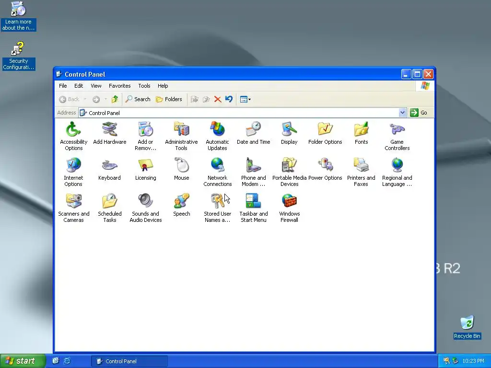491x368 pixels.
Task: Select the Recycle Bin desktop icon
Action: point(467,327)
